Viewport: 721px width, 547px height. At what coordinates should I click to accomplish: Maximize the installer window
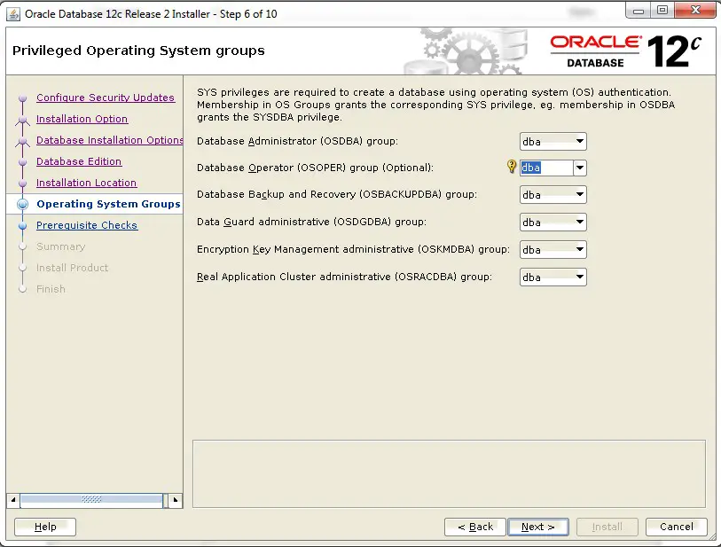(x=662, y=11)
